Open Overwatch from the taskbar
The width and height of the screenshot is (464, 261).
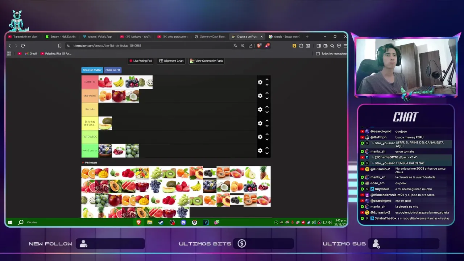tap(195, 222)
